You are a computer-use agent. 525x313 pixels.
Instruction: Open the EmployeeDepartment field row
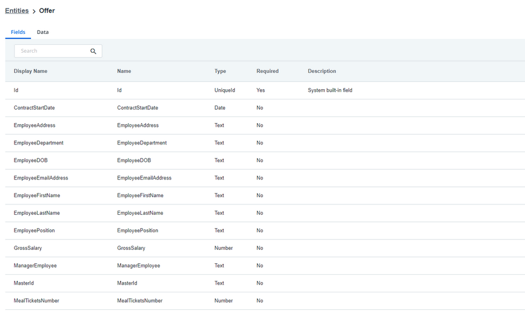pyautogui.click(x=265, y=143)
